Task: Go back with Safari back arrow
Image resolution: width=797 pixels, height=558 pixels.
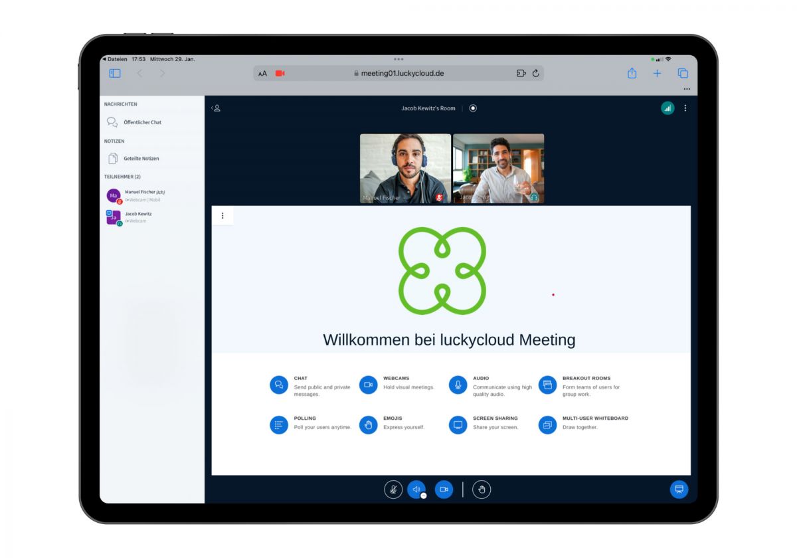Action: 139,73
